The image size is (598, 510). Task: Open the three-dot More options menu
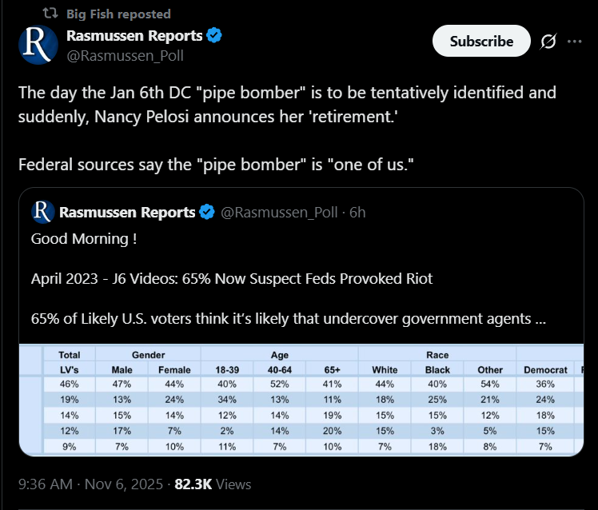pos(575,42)
